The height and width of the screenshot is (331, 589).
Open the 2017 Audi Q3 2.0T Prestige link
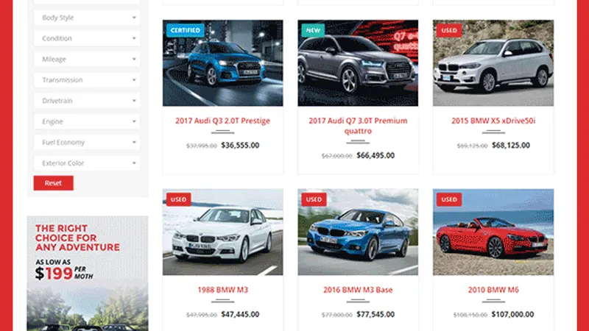click(x=223, y=121)
